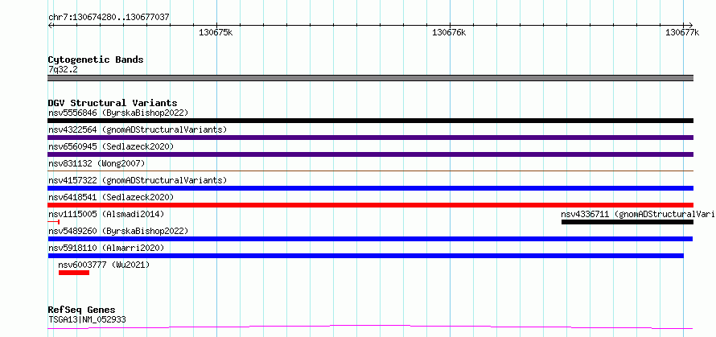Open nsv4157322 (gnomADStructuralVariants) label

pos(138,180)
